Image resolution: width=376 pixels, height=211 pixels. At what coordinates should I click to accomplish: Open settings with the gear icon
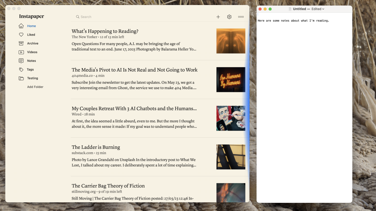229,17
